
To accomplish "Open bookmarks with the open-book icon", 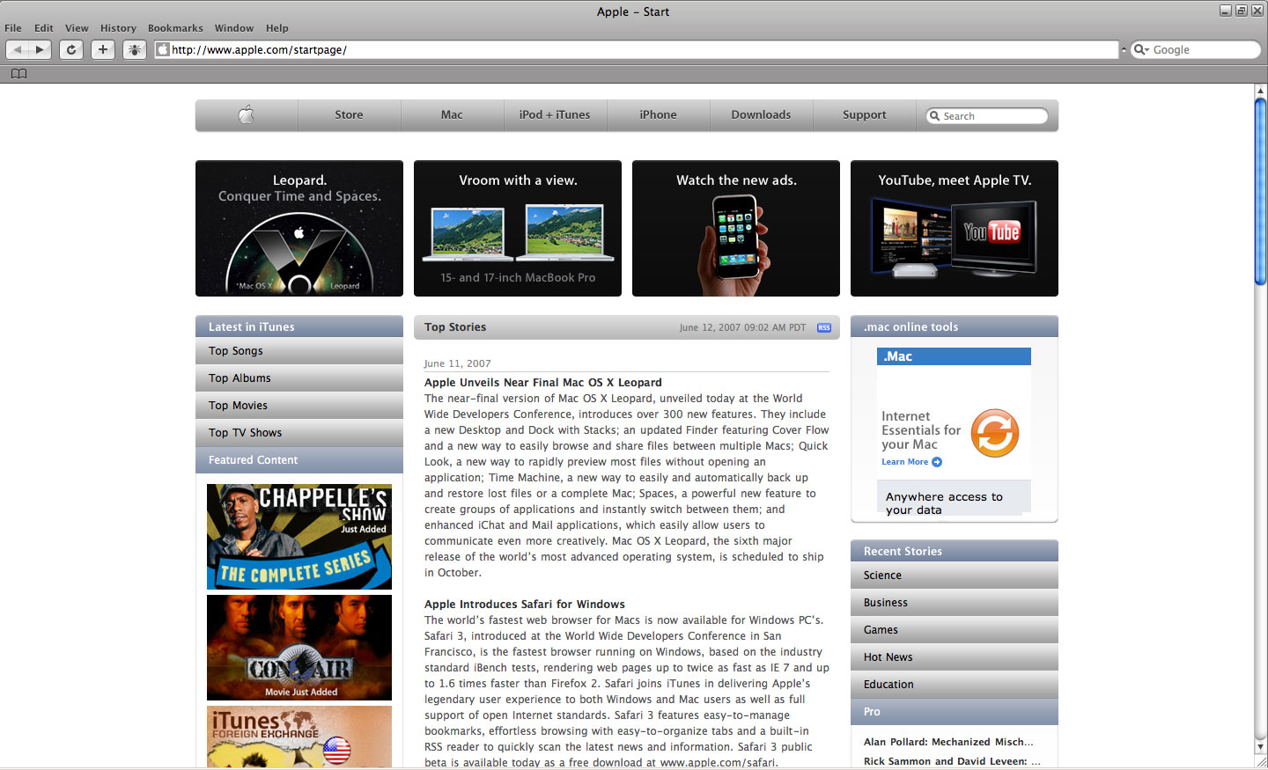I will tap(18, 74).
